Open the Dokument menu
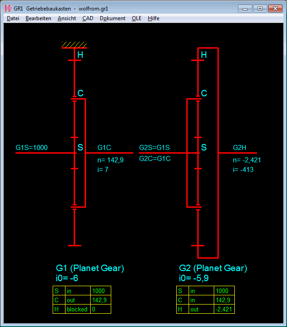Screen dimensions: 287x327 (113, 18)
